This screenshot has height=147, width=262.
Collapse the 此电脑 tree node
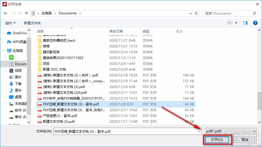pos(4,51)
